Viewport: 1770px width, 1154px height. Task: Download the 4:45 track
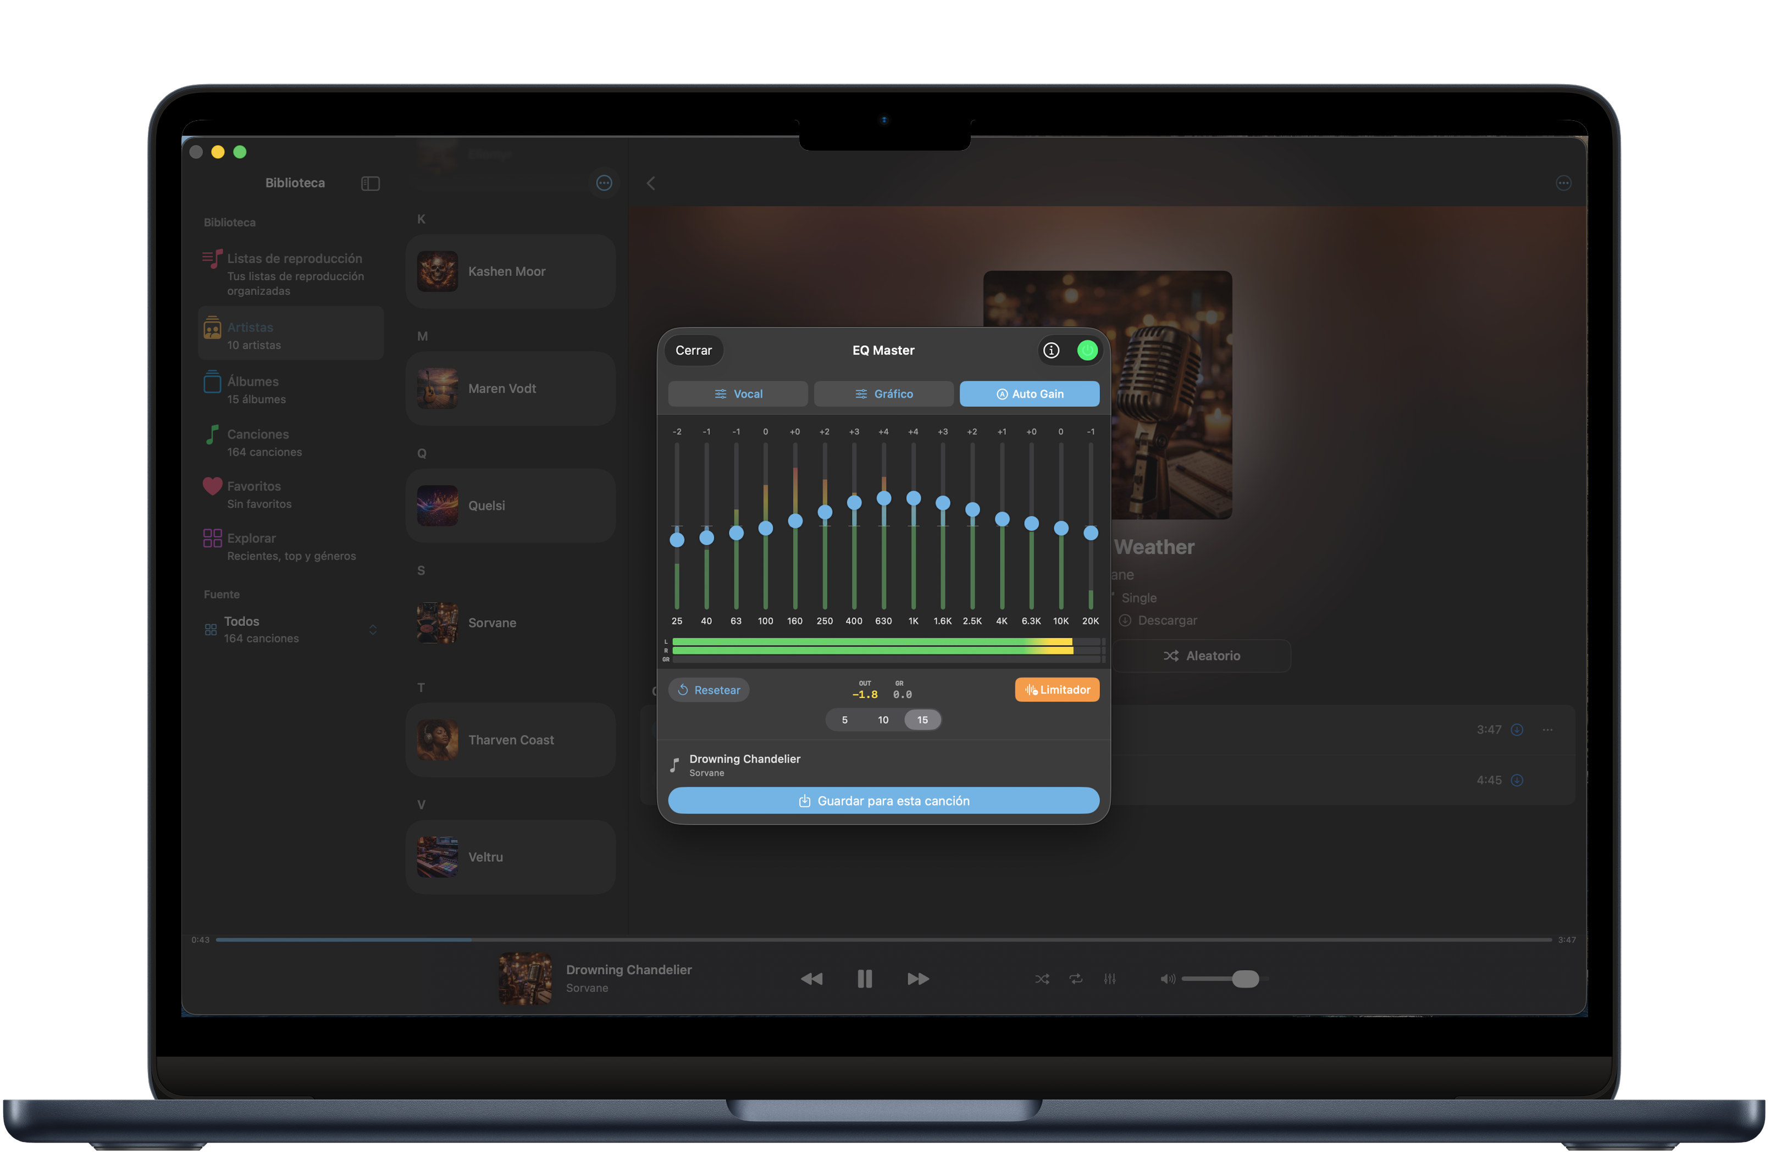[x=1517, y=780]
